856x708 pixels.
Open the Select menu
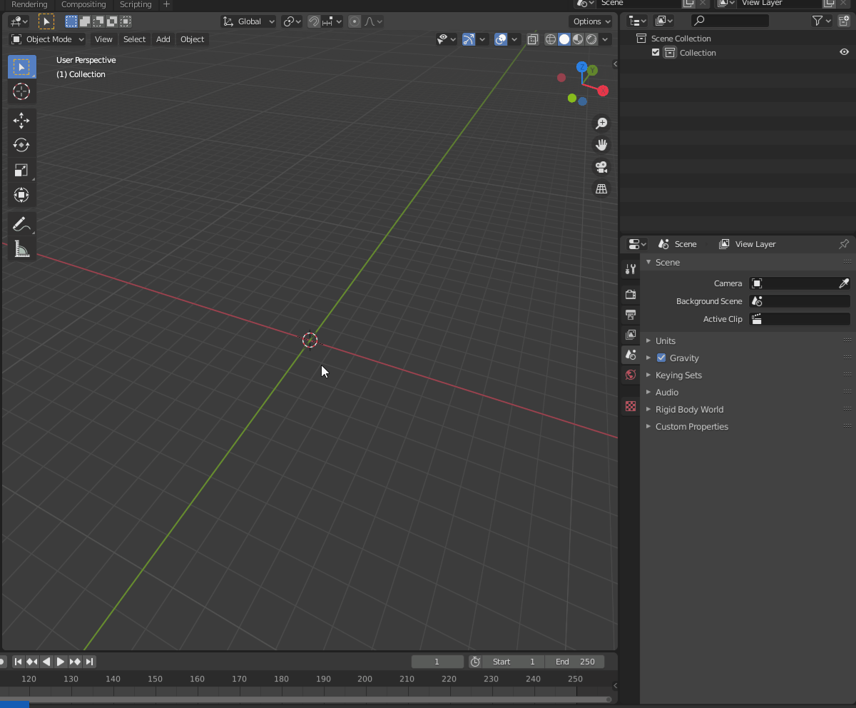point(134,39)
